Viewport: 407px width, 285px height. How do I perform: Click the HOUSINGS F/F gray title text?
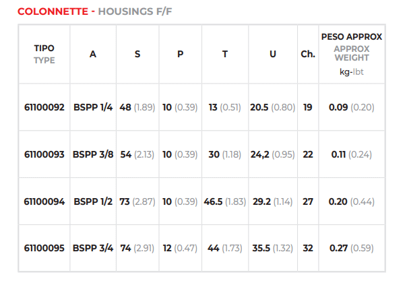tap(135, 11)
